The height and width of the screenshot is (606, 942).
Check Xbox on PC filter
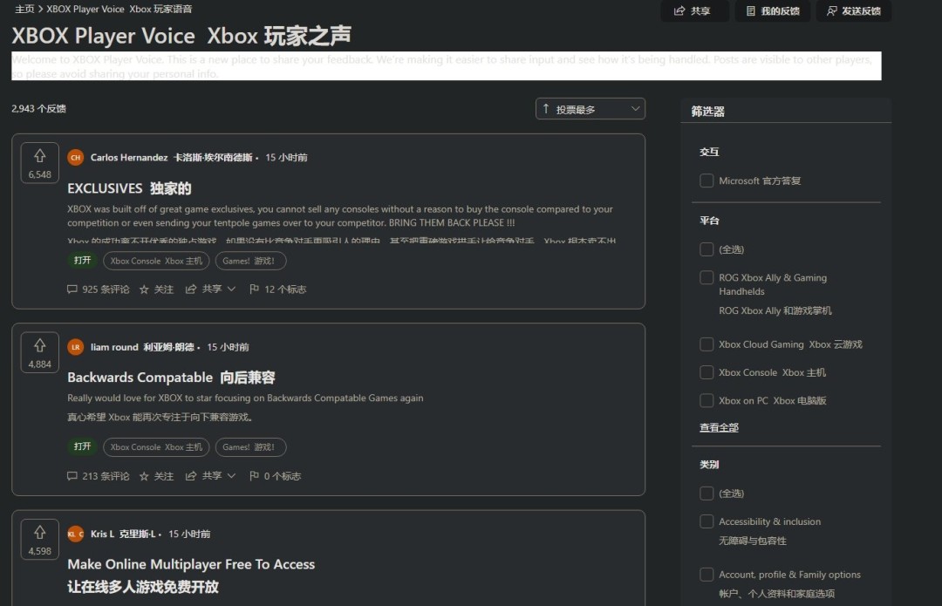pos(706,400)
